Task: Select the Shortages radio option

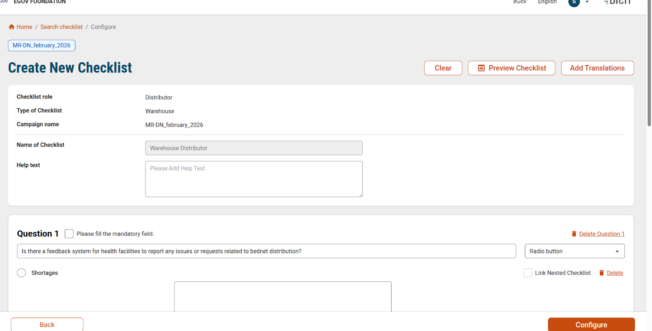Action: point(22,273)
